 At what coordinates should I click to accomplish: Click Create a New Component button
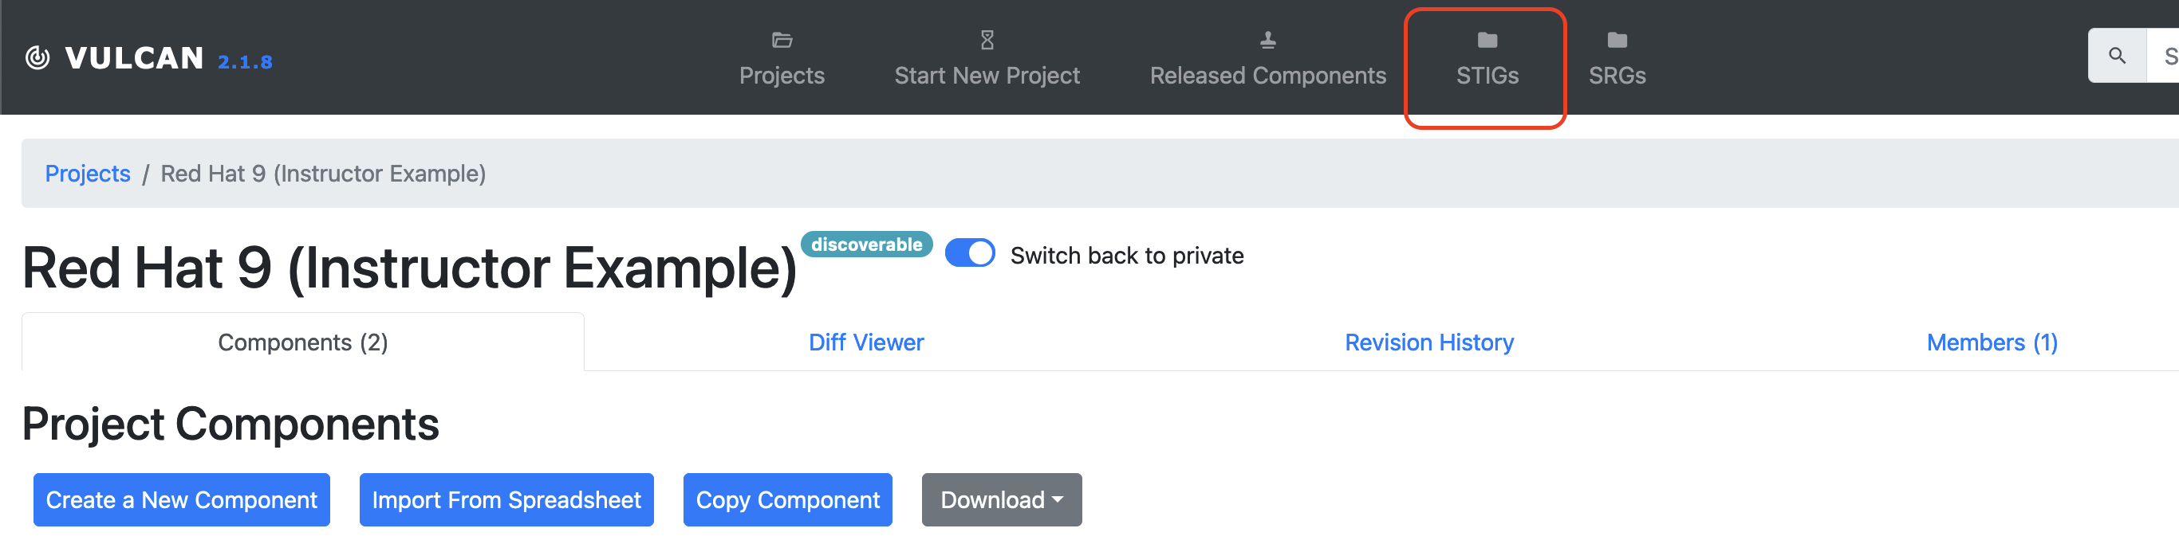181,499
